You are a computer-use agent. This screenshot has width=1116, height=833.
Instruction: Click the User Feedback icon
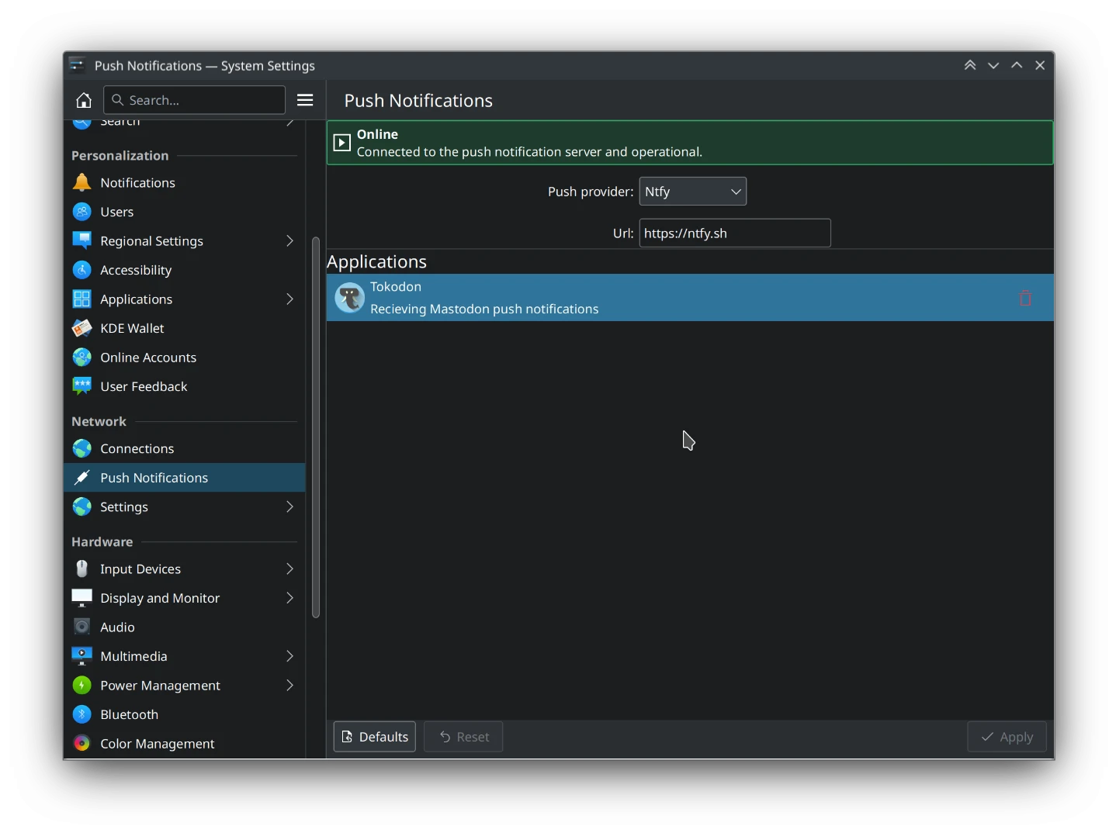[x=81, y=386]
